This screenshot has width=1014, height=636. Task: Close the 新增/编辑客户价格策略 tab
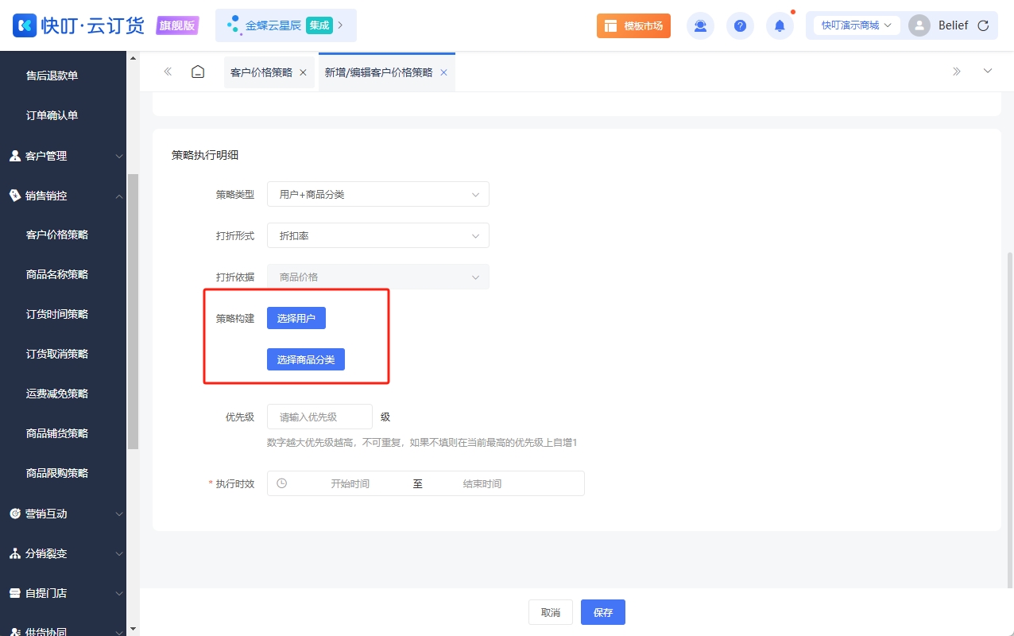443,72
